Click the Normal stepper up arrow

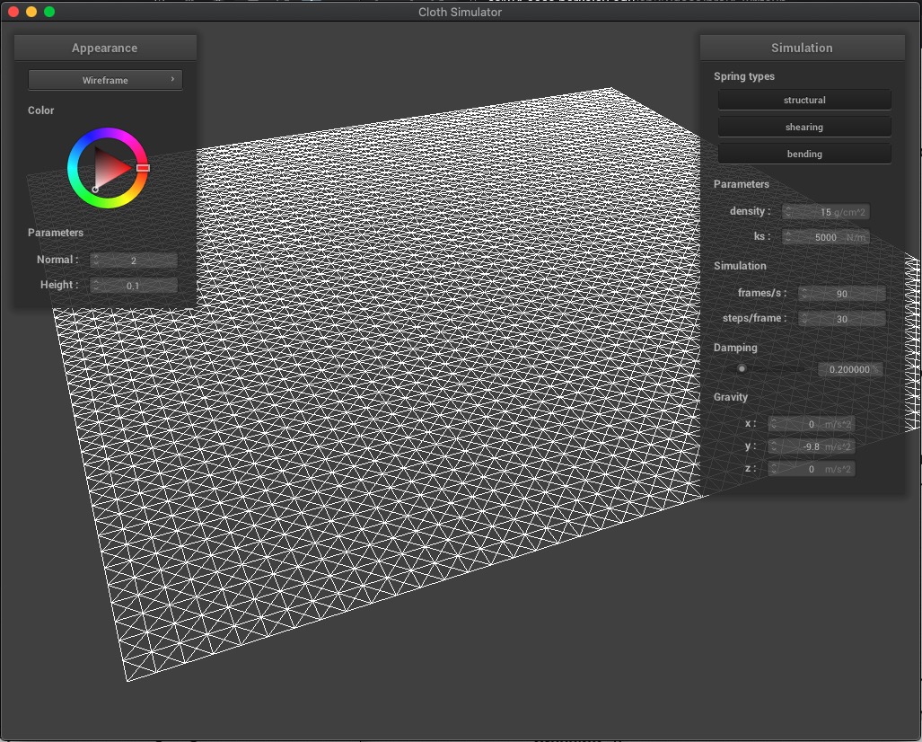[x=94, y=256]
